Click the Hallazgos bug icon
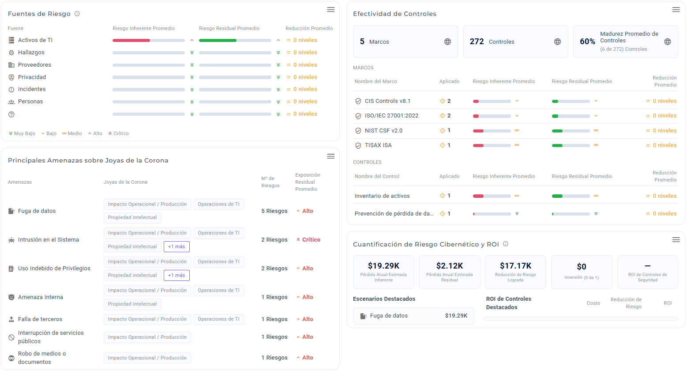The image size is (687, 371). pyautogui.click(x=11, y=53)
